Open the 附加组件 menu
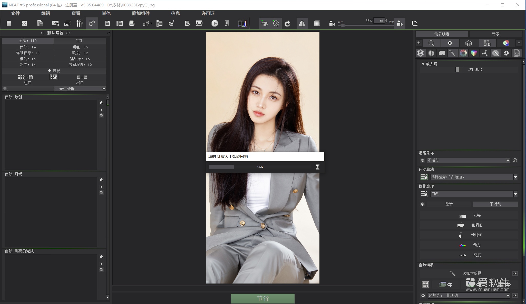Image resolution: width=526 pixels, height=304 pixels. click(141, 13)
